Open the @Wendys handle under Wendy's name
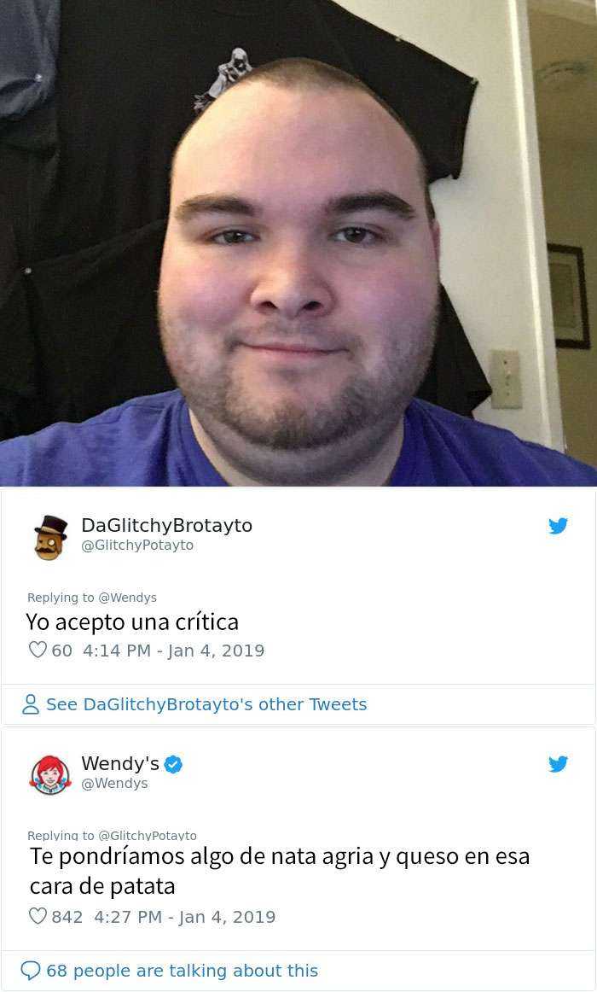 (114, 783)
